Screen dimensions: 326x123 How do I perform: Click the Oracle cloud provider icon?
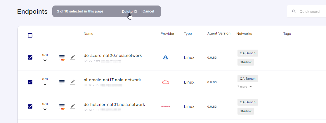tap(166, 82)
